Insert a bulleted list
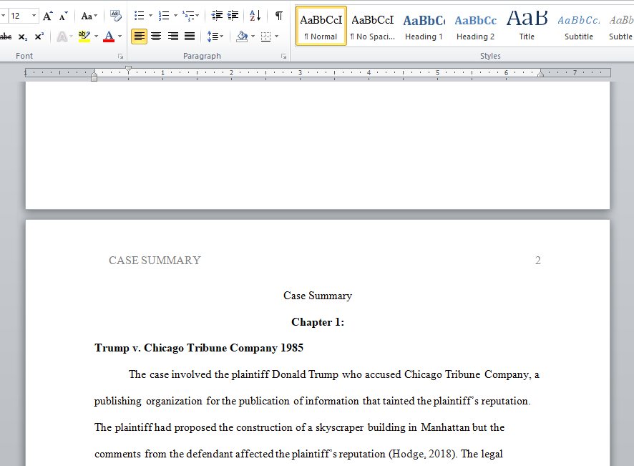The image size is (634, 466). coord(140,16)
